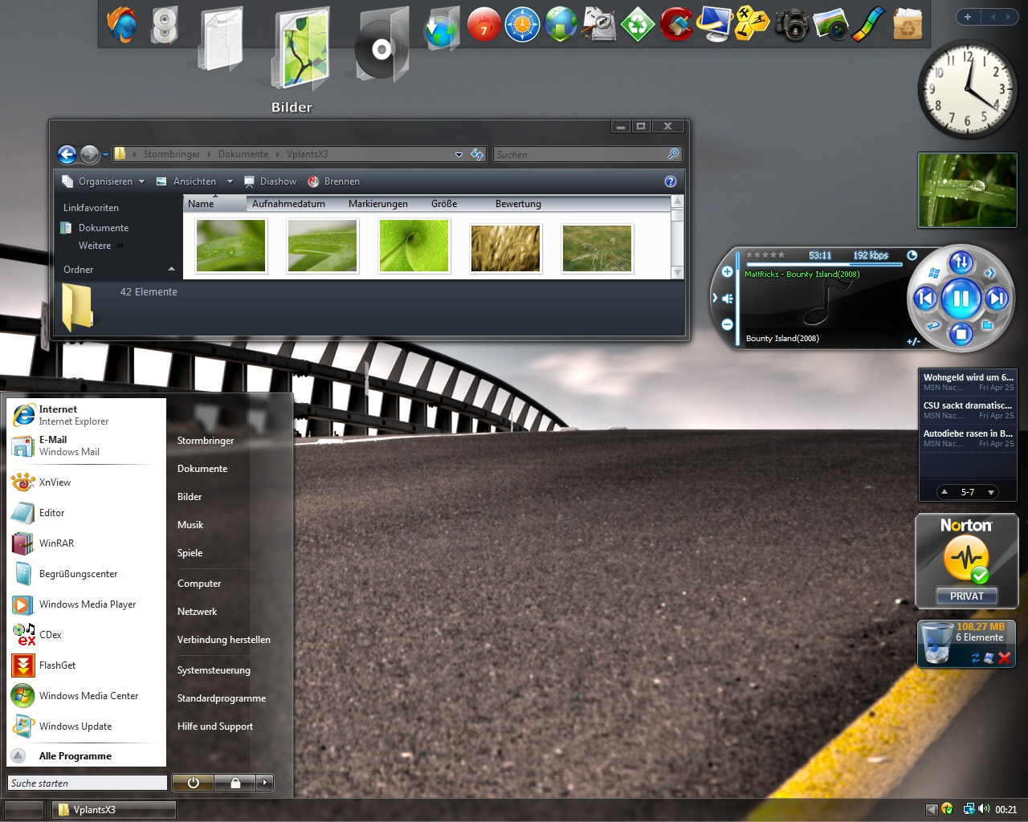Viewport: 1028px width, 822px height.
Task: Click the red number 7 dock icon
Action: (x=483, y=24)
